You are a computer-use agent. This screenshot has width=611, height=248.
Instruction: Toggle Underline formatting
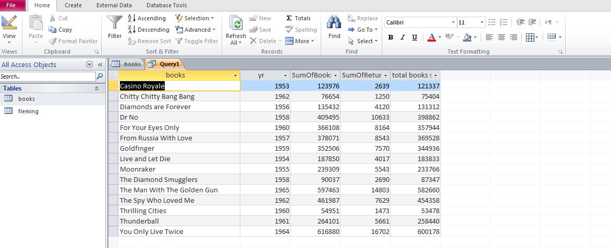tap(414, 37)
